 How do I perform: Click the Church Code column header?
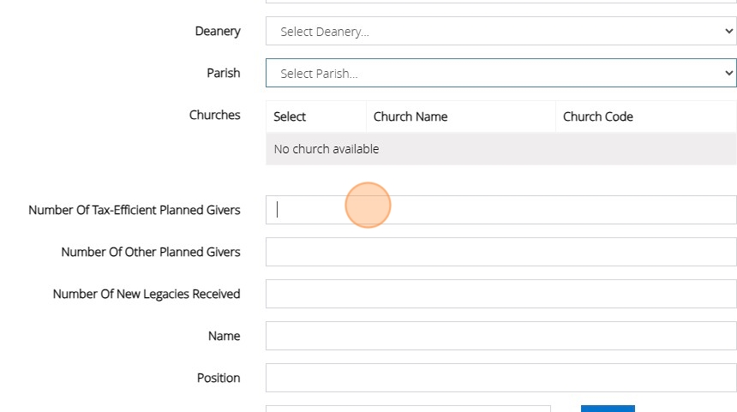click(598, 116)
